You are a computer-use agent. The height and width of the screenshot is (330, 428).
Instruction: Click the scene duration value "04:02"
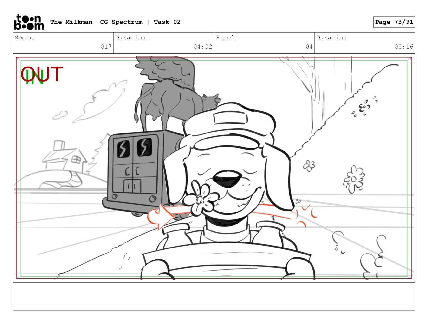[203, 47]
